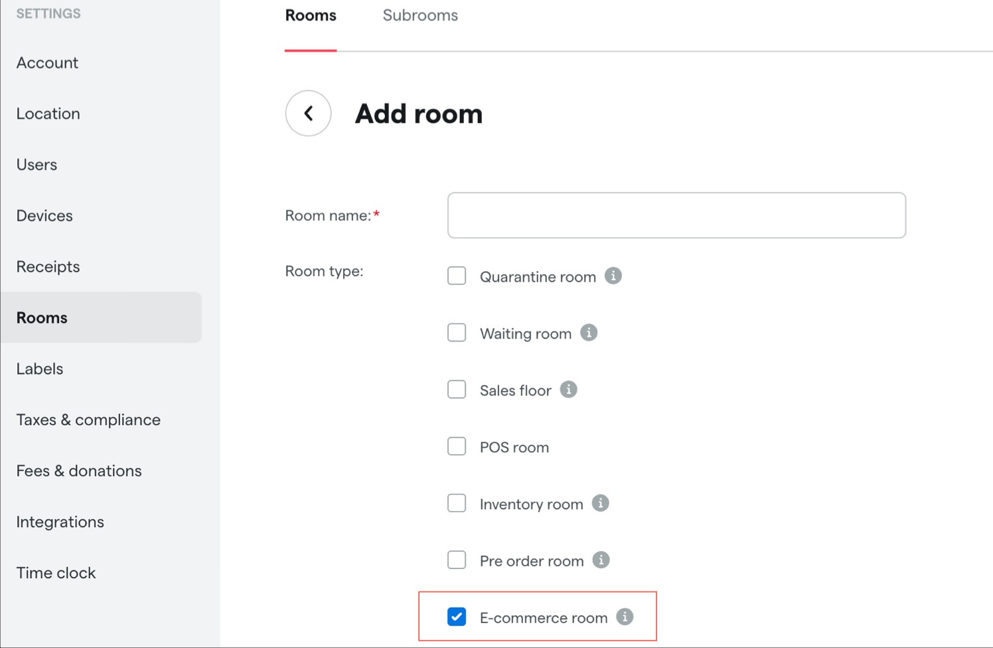
Task: Uncheck the E-commerce room checkbox
Action: [457, 617]
